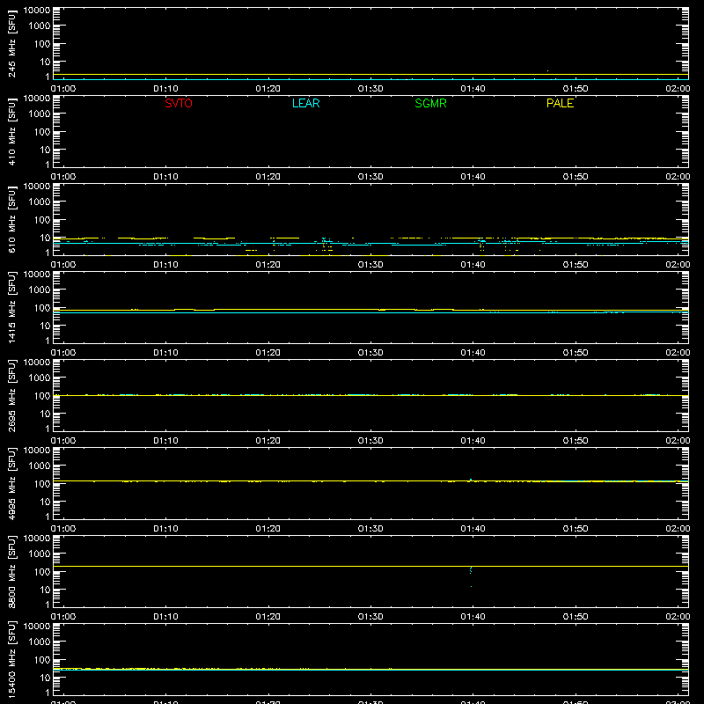The width and height of the screenshot is (704, 704).
Task: Click 01:20 below the 410 MHz panel
Action: pyautogui.click(x=268, y=177)
